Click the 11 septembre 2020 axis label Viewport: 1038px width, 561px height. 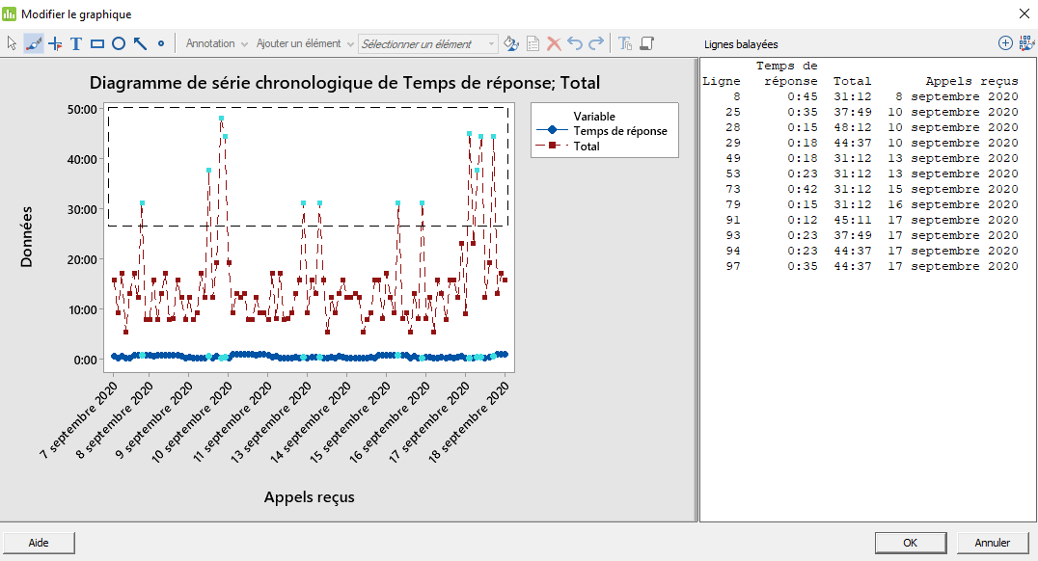click(233, 423)
